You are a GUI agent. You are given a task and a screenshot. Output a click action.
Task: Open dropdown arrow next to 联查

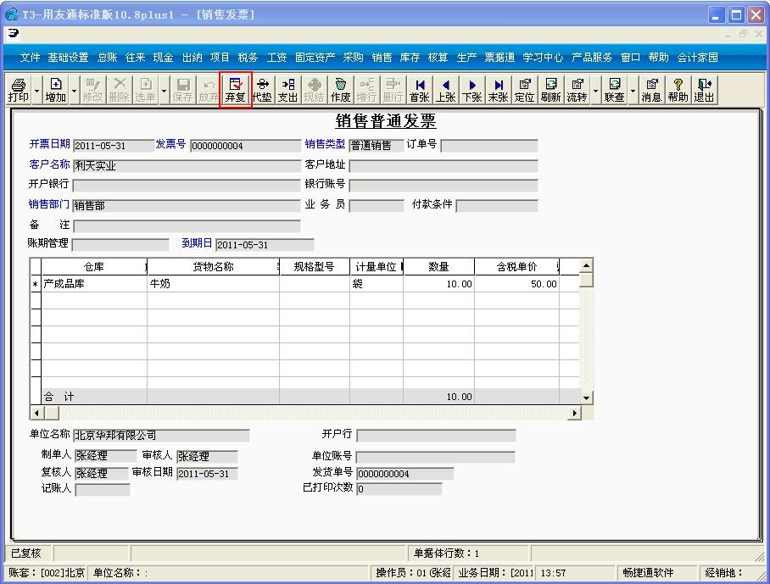pos(633,91)
